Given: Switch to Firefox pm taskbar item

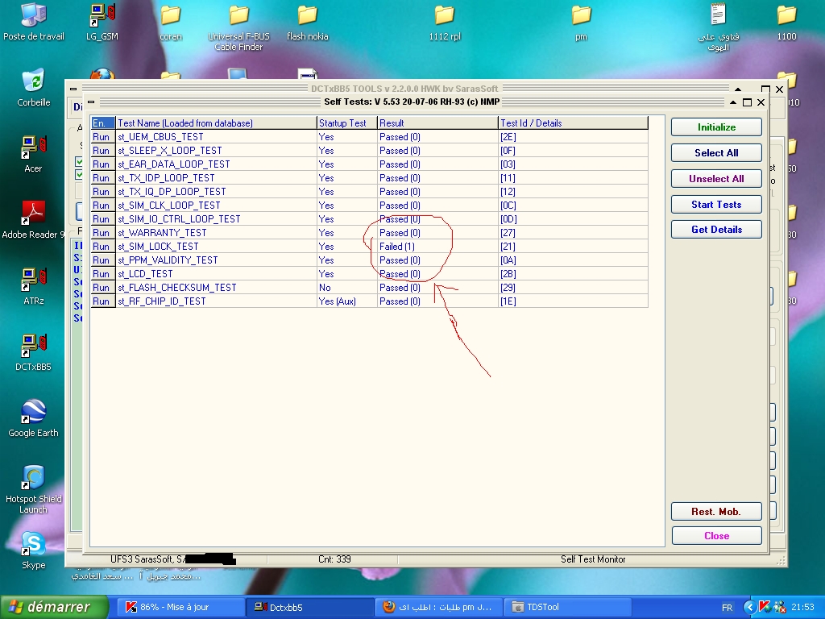Looking at the screenshot, I should point(439,607).
